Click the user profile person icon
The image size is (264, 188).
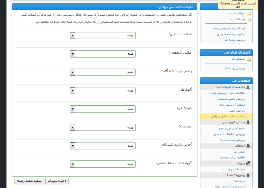248,87
